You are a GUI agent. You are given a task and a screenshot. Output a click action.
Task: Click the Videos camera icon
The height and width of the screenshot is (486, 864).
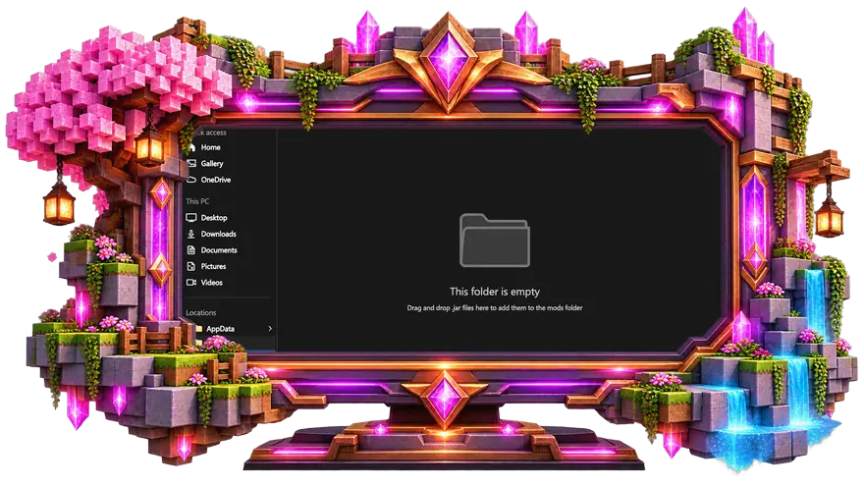tap(191, 282)
